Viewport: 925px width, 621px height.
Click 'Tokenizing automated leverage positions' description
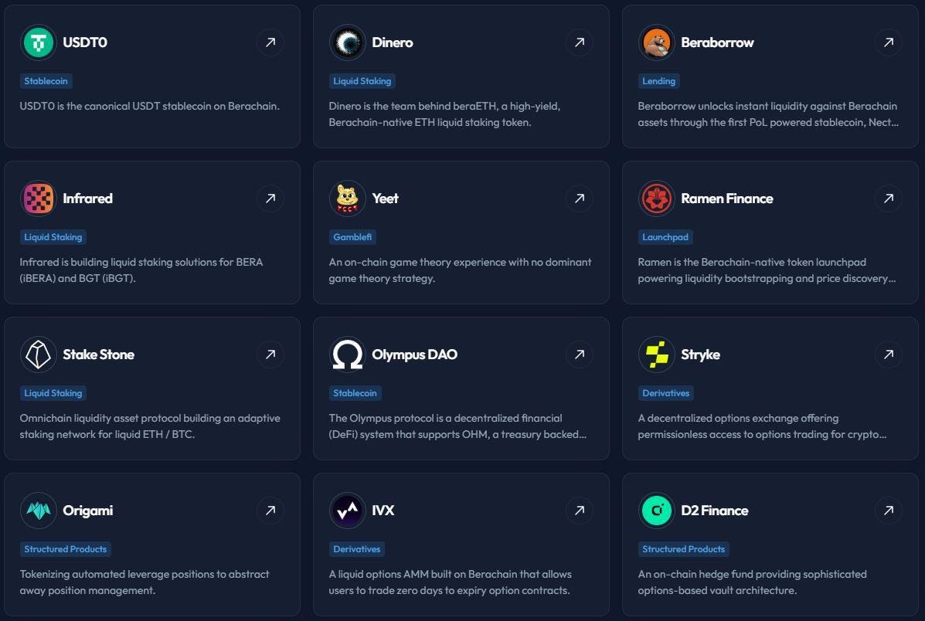145,582
